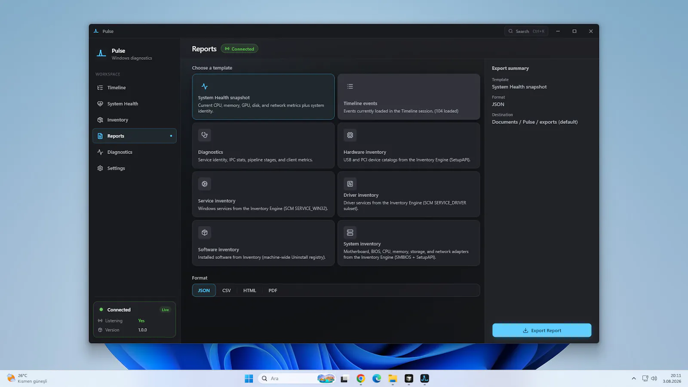
Task: Select PDF export format
Action: [273, 291]
